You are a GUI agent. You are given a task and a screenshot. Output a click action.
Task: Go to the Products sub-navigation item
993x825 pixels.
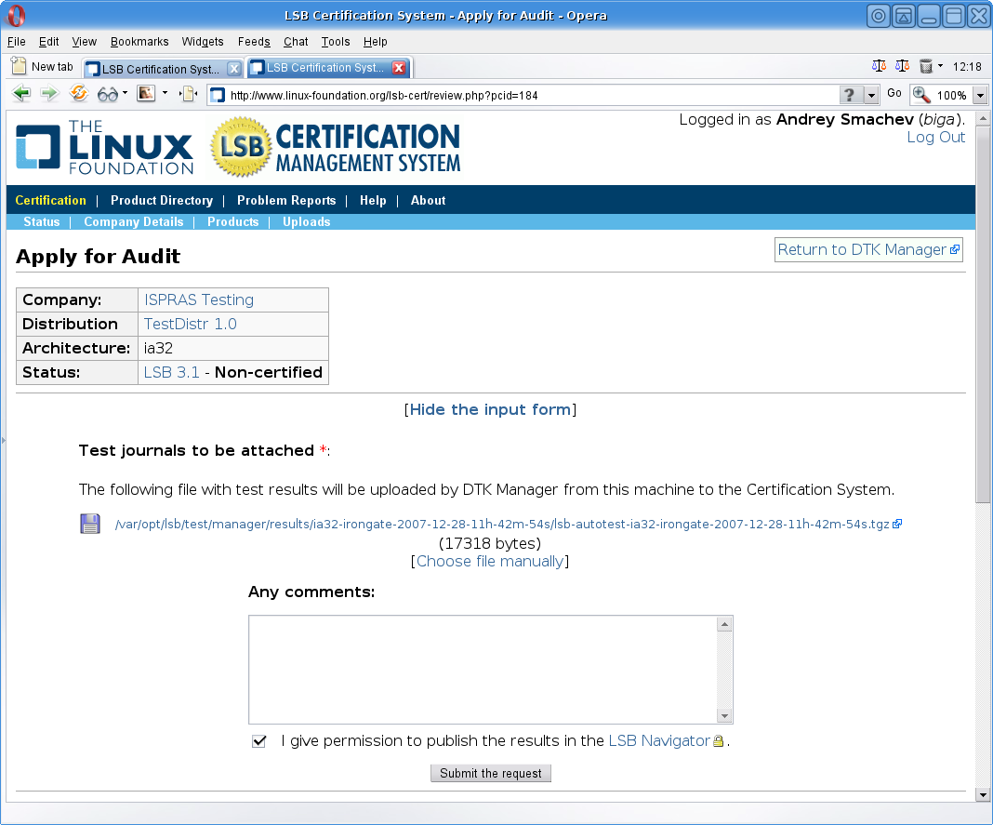tap(233, 221)
